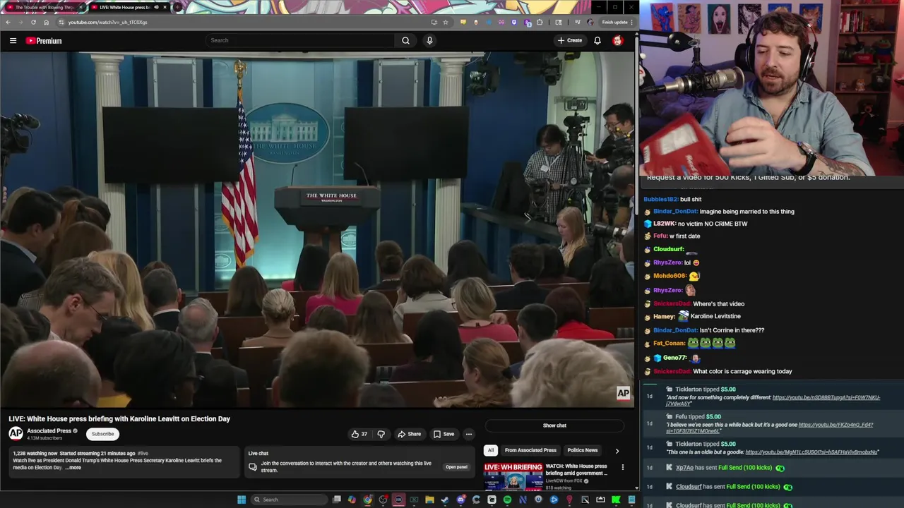Screen dimensions: 904x508
Task: Open File Explorer folder in the taskbar
Action: tap(429, 500)
